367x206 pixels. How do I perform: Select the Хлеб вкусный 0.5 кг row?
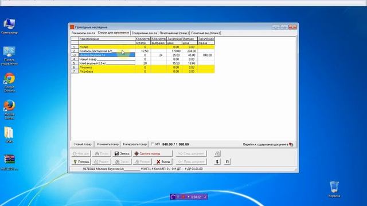pyautogui.click(x=143, y=64)
